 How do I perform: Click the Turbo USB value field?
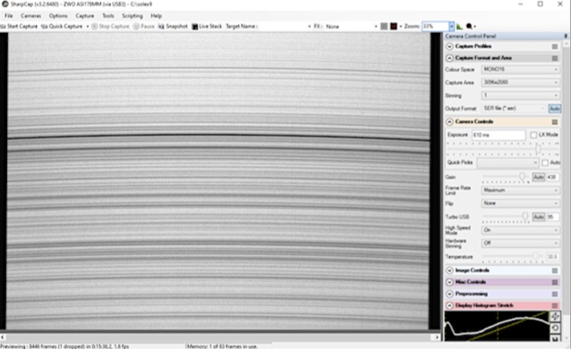552,217
